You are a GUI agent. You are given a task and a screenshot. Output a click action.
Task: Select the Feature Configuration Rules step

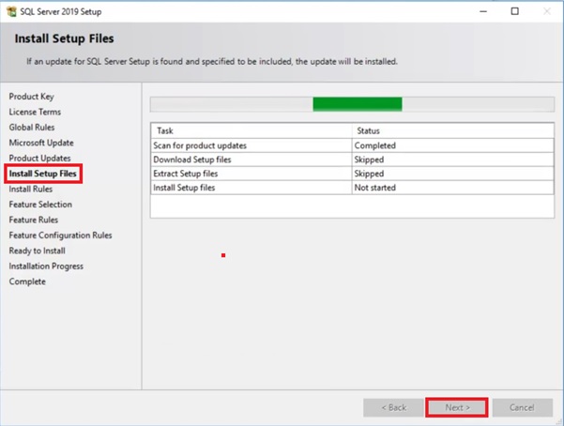tap(60, 236)
